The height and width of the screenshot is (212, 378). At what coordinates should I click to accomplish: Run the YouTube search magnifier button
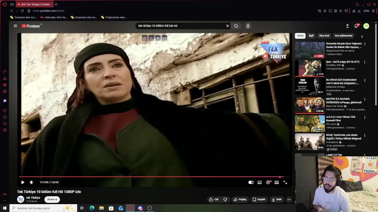pos(236,26)
